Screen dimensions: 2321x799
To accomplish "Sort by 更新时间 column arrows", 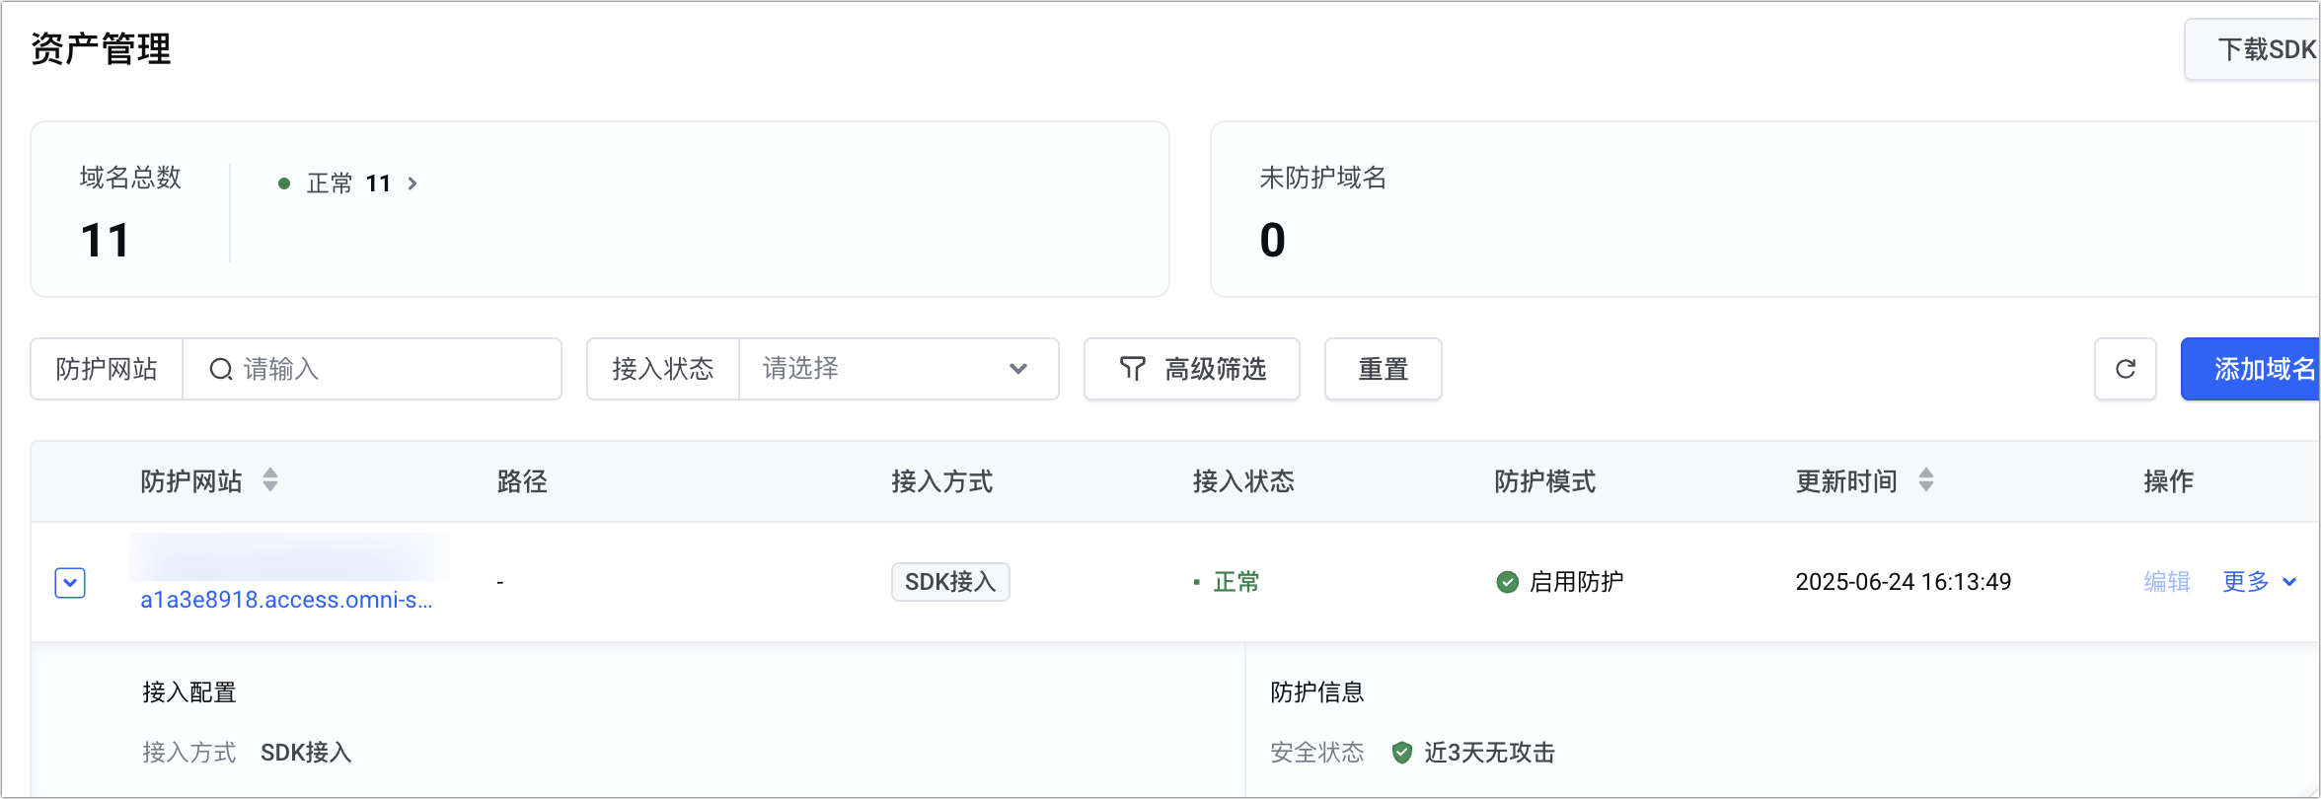I will 1925,480.
